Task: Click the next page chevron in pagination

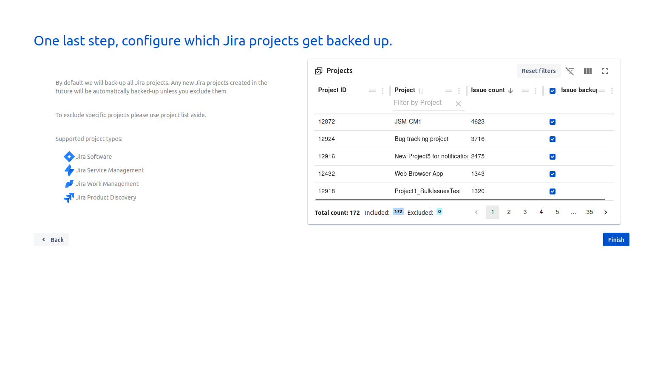Action: tap(605, 212)
